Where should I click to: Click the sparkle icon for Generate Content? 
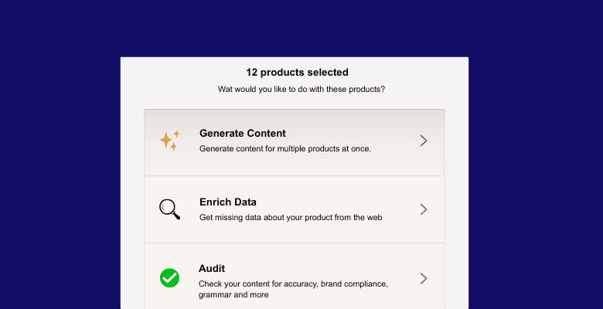tap(169, 141)
